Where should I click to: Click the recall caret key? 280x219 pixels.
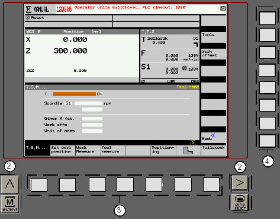click(10, 184)
